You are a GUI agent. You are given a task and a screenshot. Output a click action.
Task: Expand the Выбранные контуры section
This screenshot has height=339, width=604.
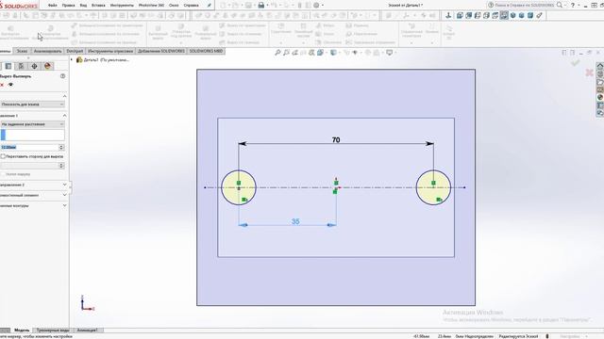coord(64,205)
